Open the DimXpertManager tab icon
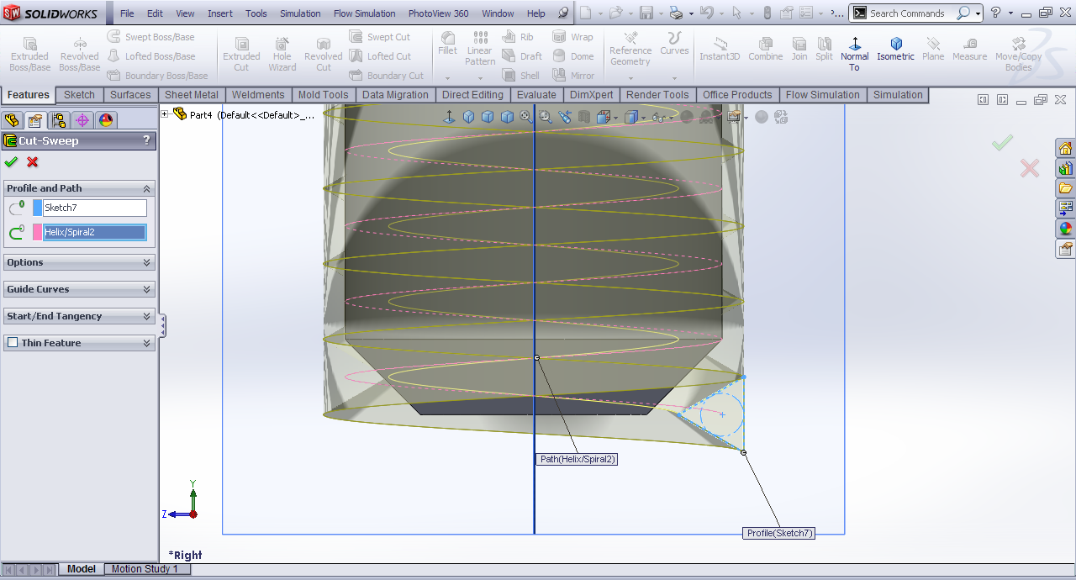The image size is (1076, 580). coord(82,120)
